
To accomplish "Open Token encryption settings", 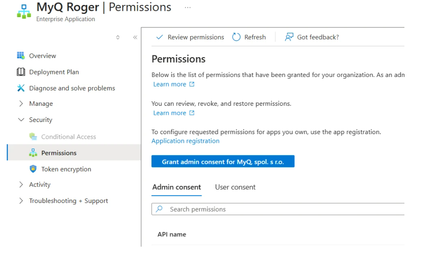I will click(66, 169).
